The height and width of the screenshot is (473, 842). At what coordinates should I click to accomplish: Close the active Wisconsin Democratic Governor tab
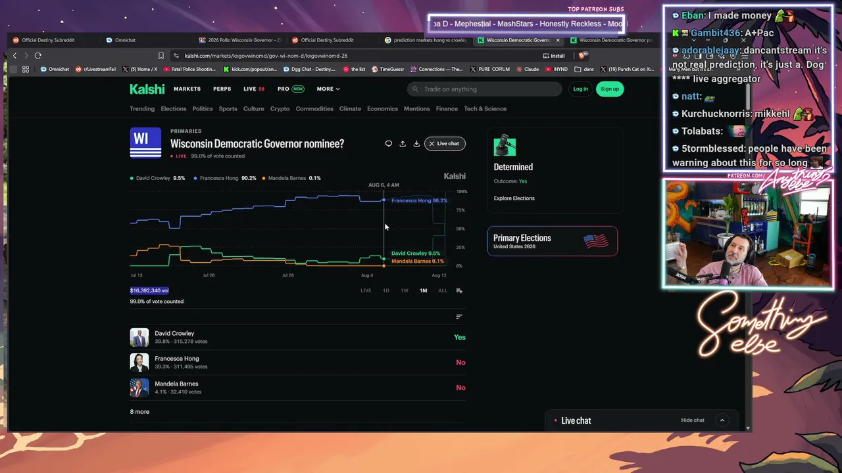coord(558,40)
